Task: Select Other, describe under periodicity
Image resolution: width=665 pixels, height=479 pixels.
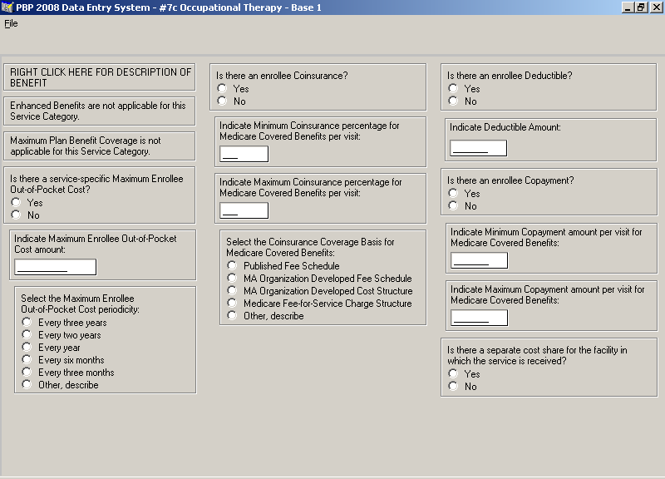Action: 27,384
